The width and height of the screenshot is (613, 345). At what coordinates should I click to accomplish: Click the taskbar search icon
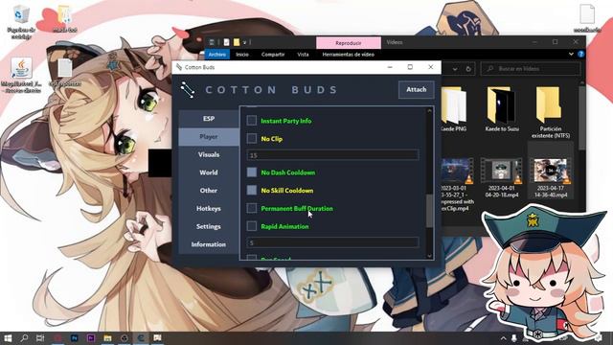pos(24,338)
